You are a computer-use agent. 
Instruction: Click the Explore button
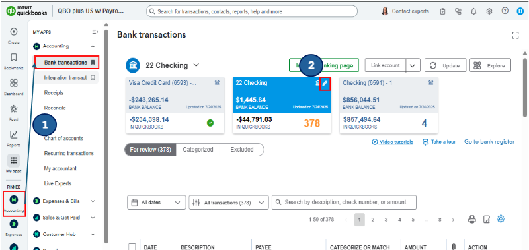(x=490, y=65)
